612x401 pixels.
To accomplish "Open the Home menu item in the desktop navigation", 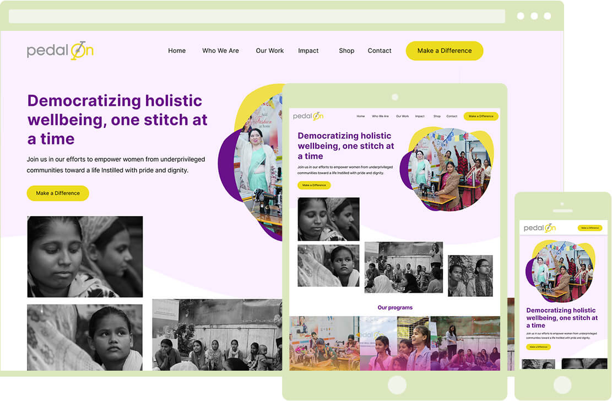I will pos(177,51).
